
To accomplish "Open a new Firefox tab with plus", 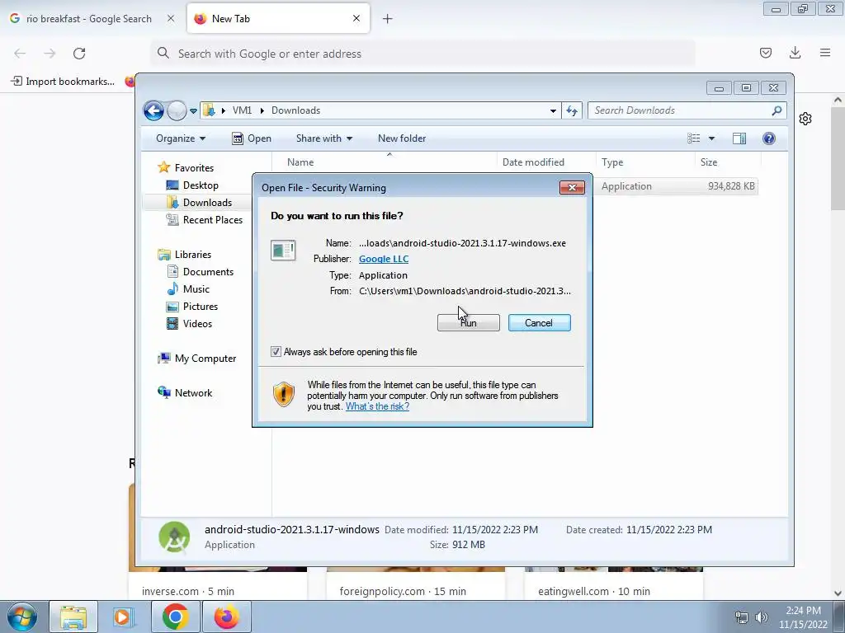I will point(388,19).
